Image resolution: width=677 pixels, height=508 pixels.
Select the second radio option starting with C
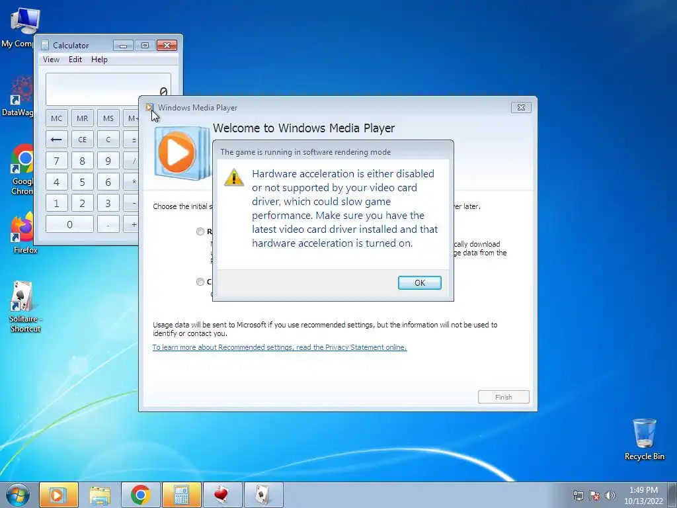(200, 282)
